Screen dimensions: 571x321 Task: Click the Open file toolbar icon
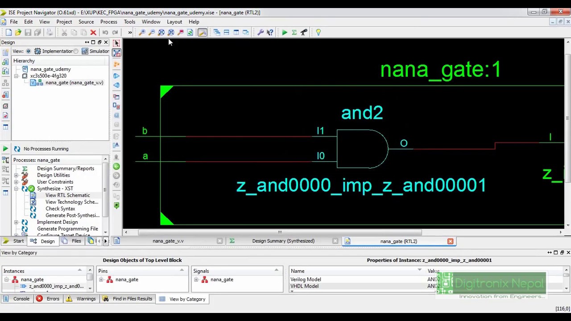tap(18, 32)
